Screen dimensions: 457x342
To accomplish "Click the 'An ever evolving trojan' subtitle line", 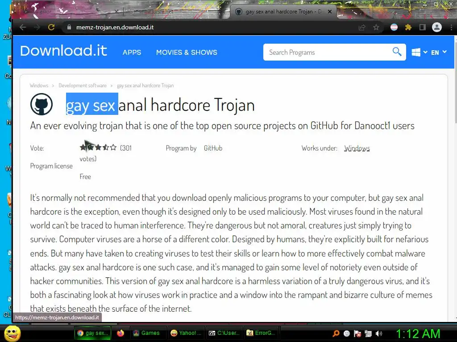I will pyautogui.click(x=222, y=126).
